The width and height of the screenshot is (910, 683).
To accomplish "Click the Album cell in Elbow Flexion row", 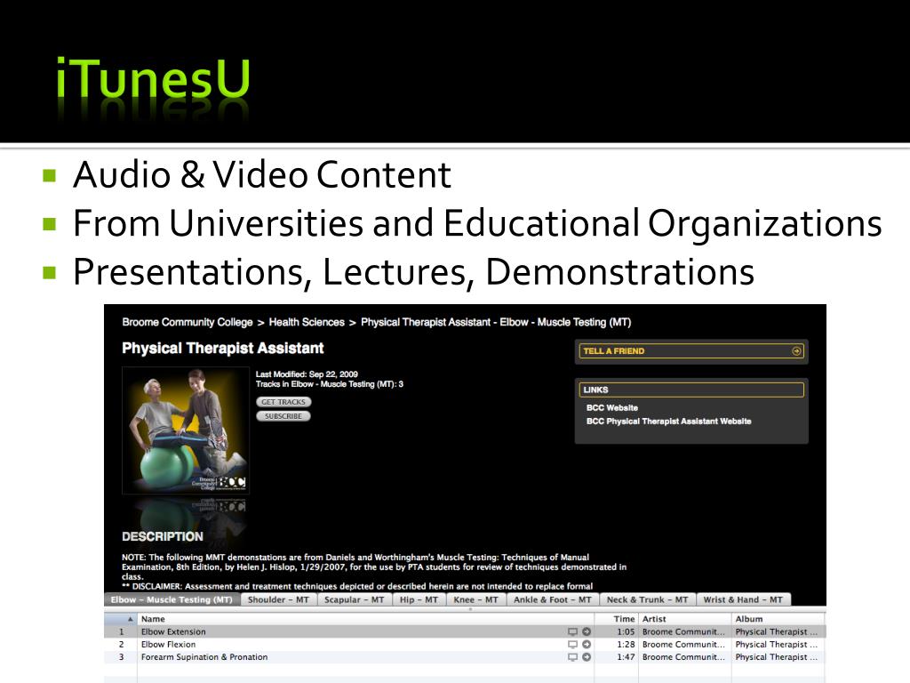I will [x=777, y=645].
